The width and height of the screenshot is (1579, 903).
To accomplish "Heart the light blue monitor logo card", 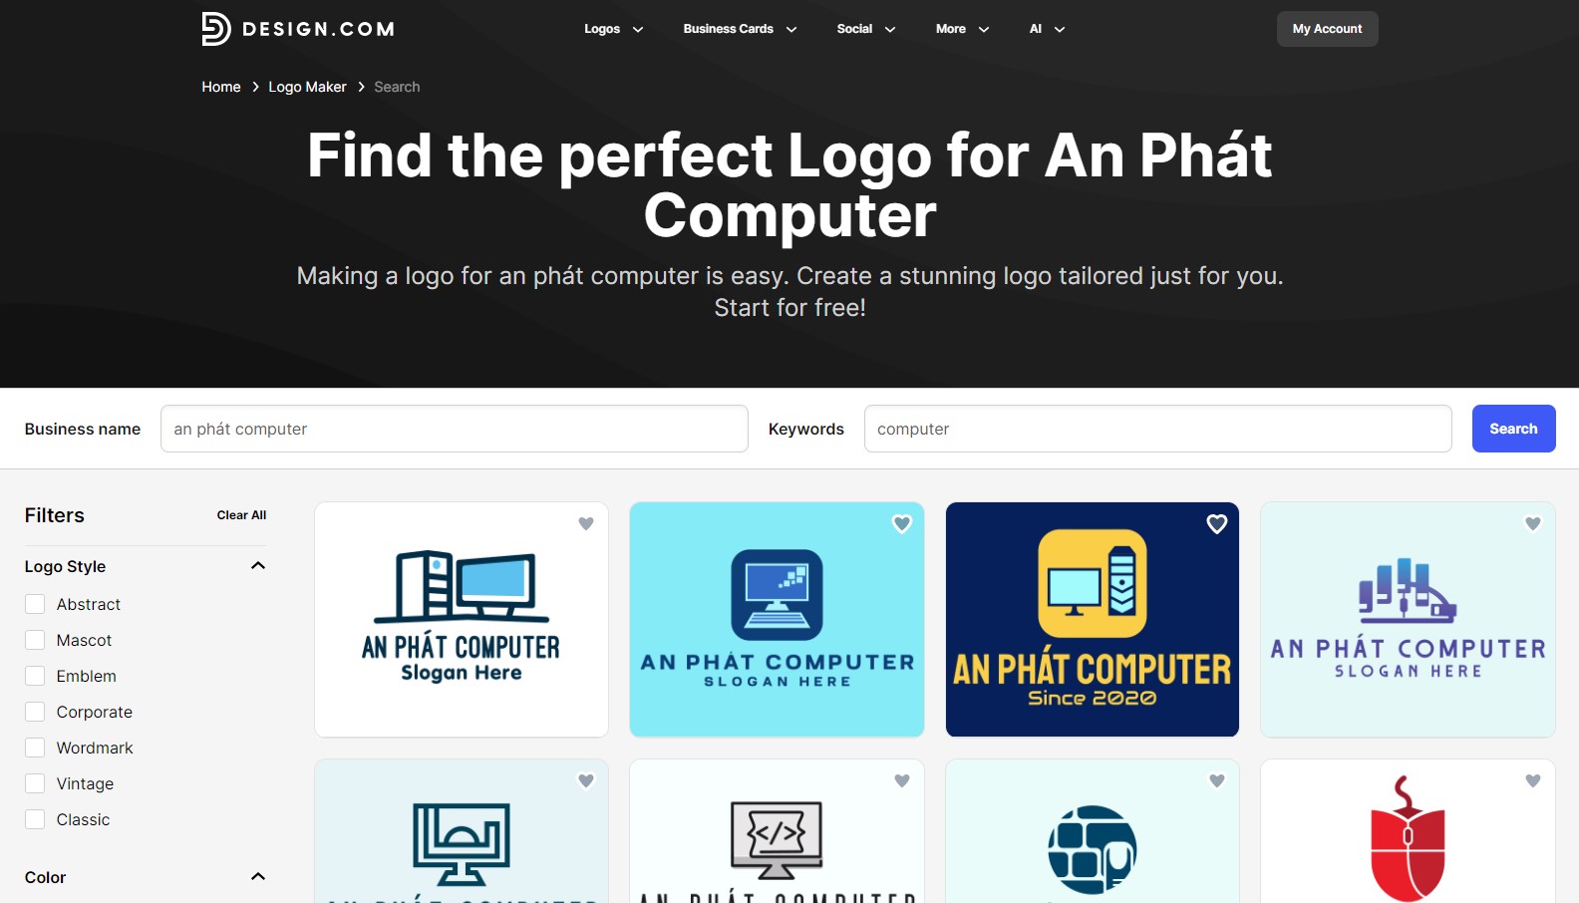I will pos(902,524).
